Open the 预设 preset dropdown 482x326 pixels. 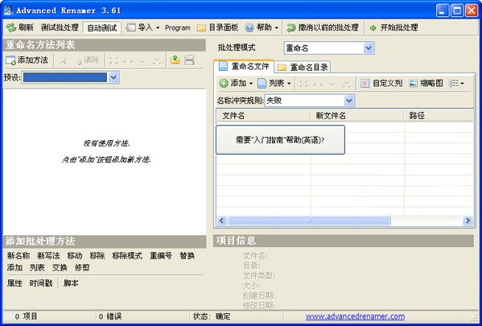[x=113, y=77]
